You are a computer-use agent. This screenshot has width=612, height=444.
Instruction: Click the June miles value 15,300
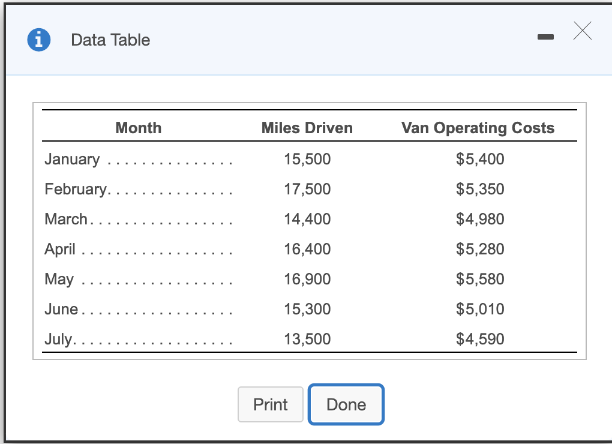click(307, 309)
